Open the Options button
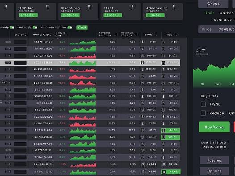The width and height of the screenshot is (235, 176). (214, 171)
